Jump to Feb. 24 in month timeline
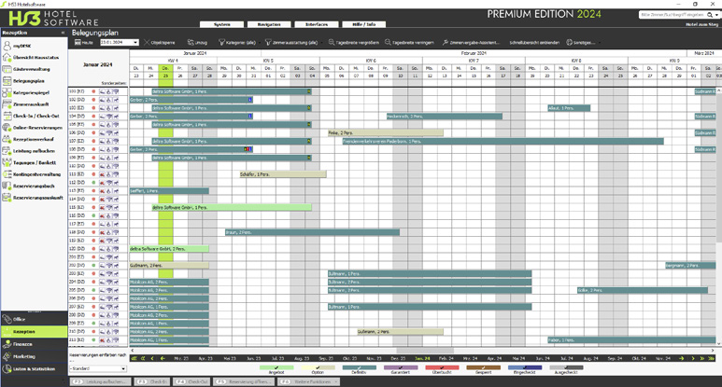 point(446,358)
